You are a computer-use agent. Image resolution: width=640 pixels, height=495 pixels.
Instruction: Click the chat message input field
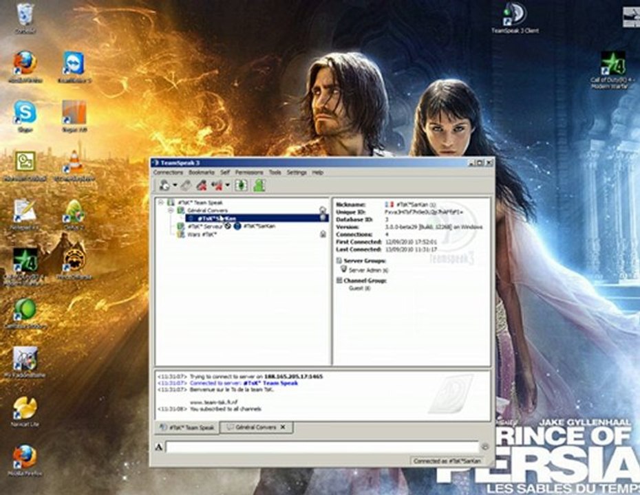coord(322,447)
